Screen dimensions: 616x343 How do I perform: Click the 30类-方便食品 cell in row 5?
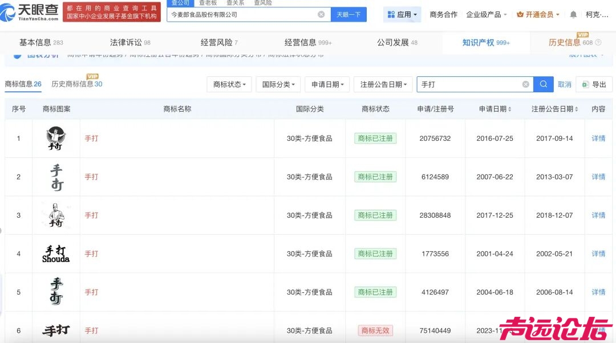pos(310,292)
